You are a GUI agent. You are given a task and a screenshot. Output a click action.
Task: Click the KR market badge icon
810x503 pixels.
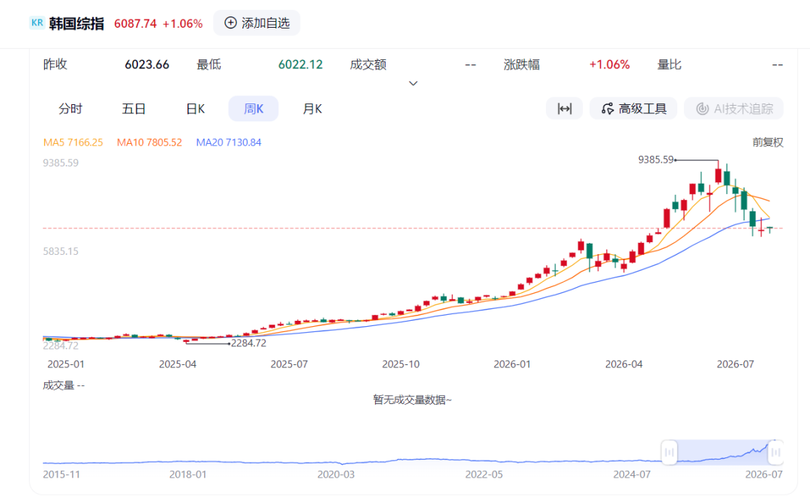(x=37, y=22)
